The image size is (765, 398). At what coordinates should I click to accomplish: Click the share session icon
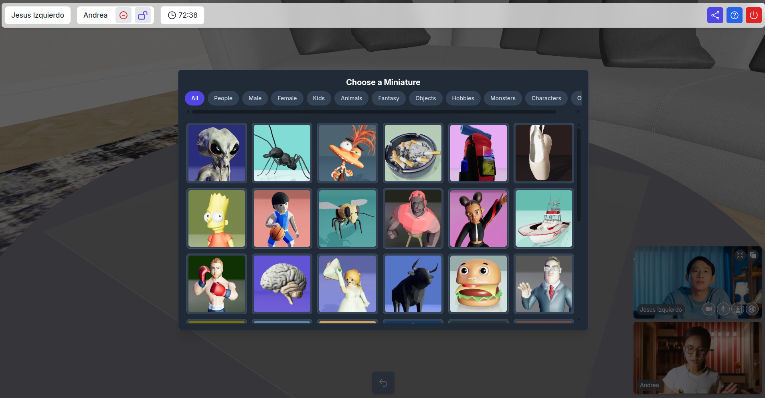[x=715, y=15]
